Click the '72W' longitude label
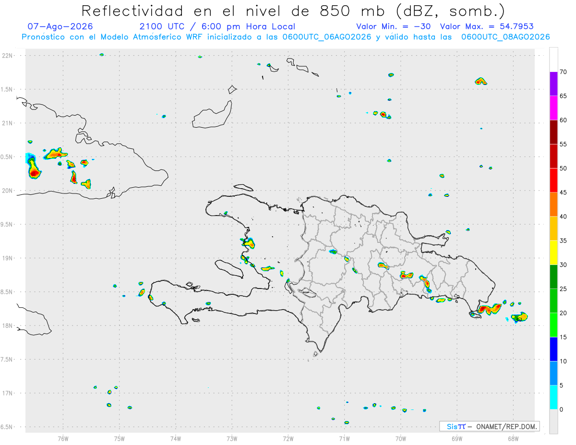The width and height of the screenshot is (576, 445). (x=288, y=438)
